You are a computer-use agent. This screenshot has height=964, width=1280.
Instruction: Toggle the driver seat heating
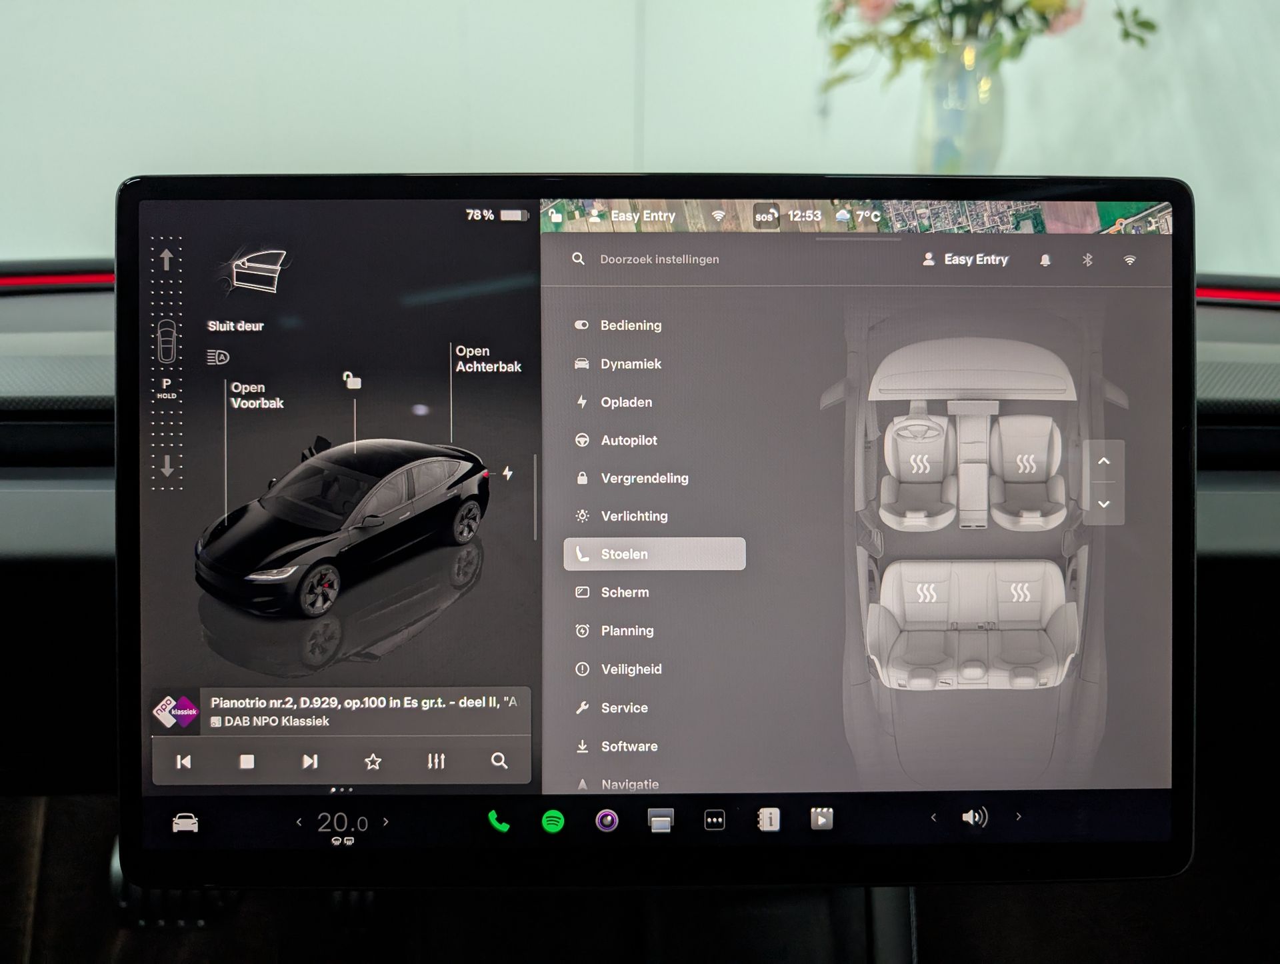click(920, 464)
